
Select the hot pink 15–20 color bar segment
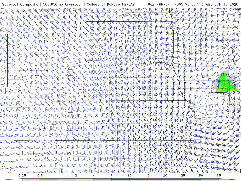[x=156, y=179]
